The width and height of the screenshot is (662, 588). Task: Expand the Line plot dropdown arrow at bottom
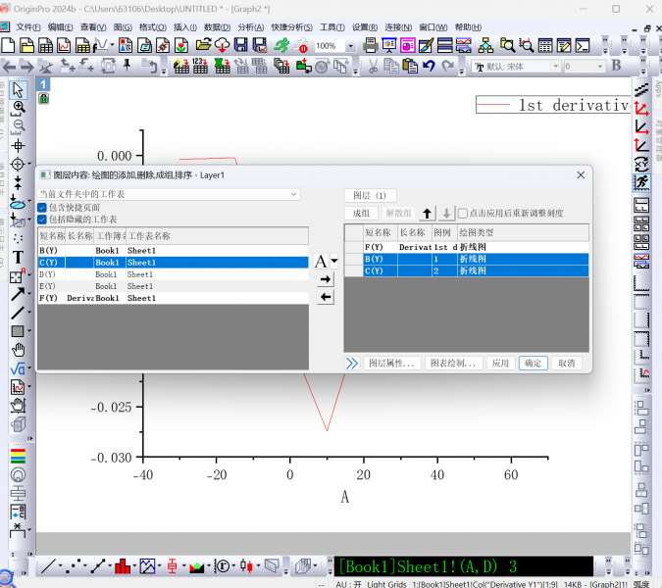[x=61, y=566]
